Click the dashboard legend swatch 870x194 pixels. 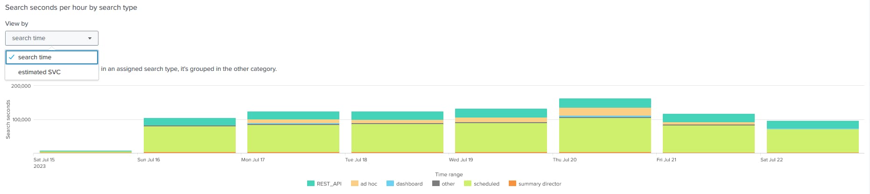click(390, 184)
